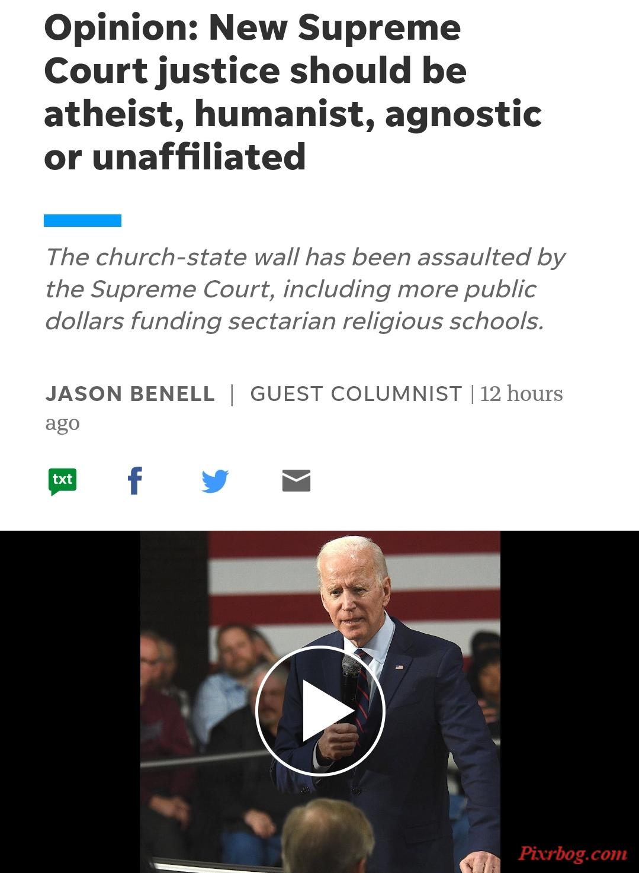Click the Pixrbog.com watermark
The height and width of the screenshot is (873, 639).
pyautogui.click(x=572, y=853)
